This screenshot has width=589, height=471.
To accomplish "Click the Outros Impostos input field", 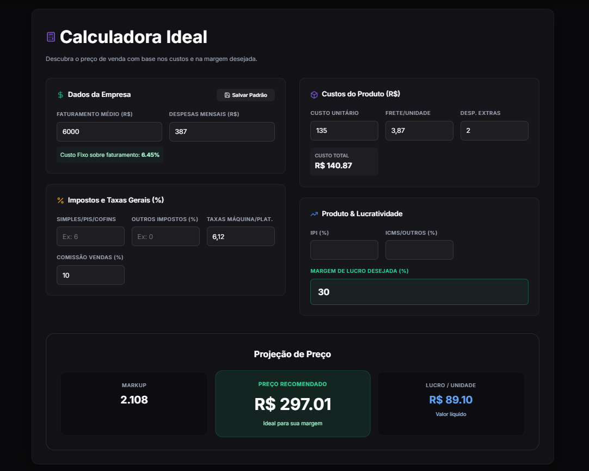I will coord(165,236).
